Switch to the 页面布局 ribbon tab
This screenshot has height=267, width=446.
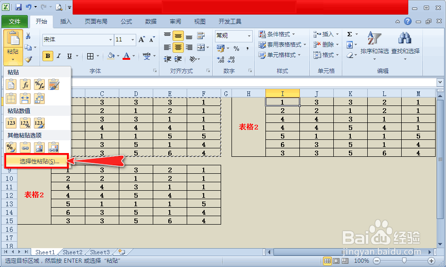tap(96, 22)
